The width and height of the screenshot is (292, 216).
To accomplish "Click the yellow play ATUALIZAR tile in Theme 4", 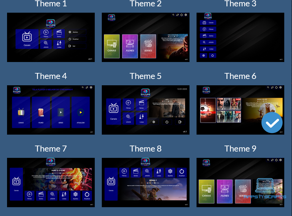I will point(81,113).
